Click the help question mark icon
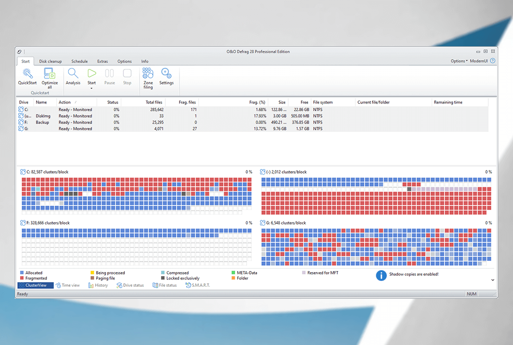 pyautogui.click(x=492, y=61)
